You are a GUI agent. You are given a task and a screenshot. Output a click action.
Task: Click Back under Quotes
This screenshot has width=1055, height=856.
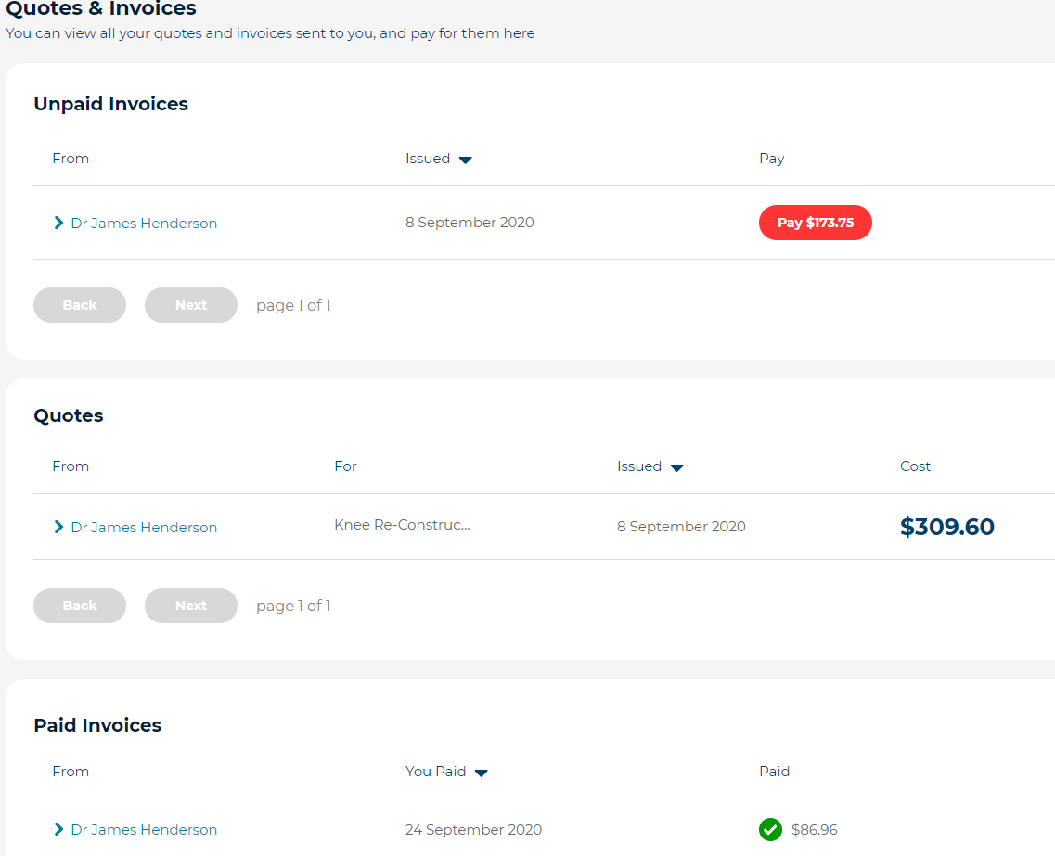coord(79,605)
